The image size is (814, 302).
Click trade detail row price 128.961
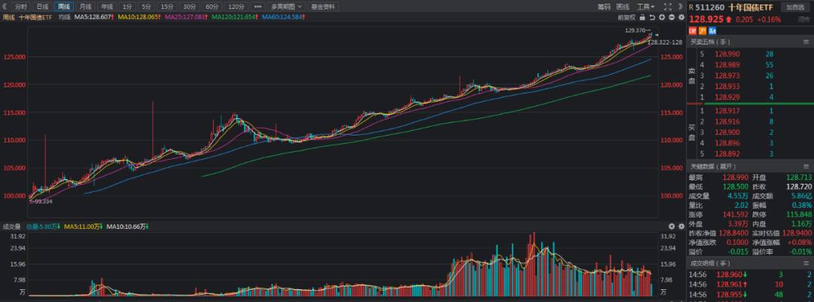(x=730, y=285)
